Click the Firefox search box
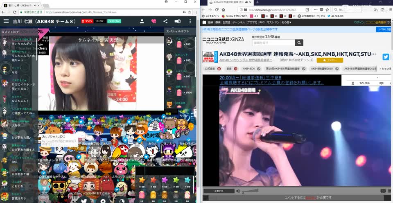The width and height of the screenshot is (393, 203). coord(347,10)
